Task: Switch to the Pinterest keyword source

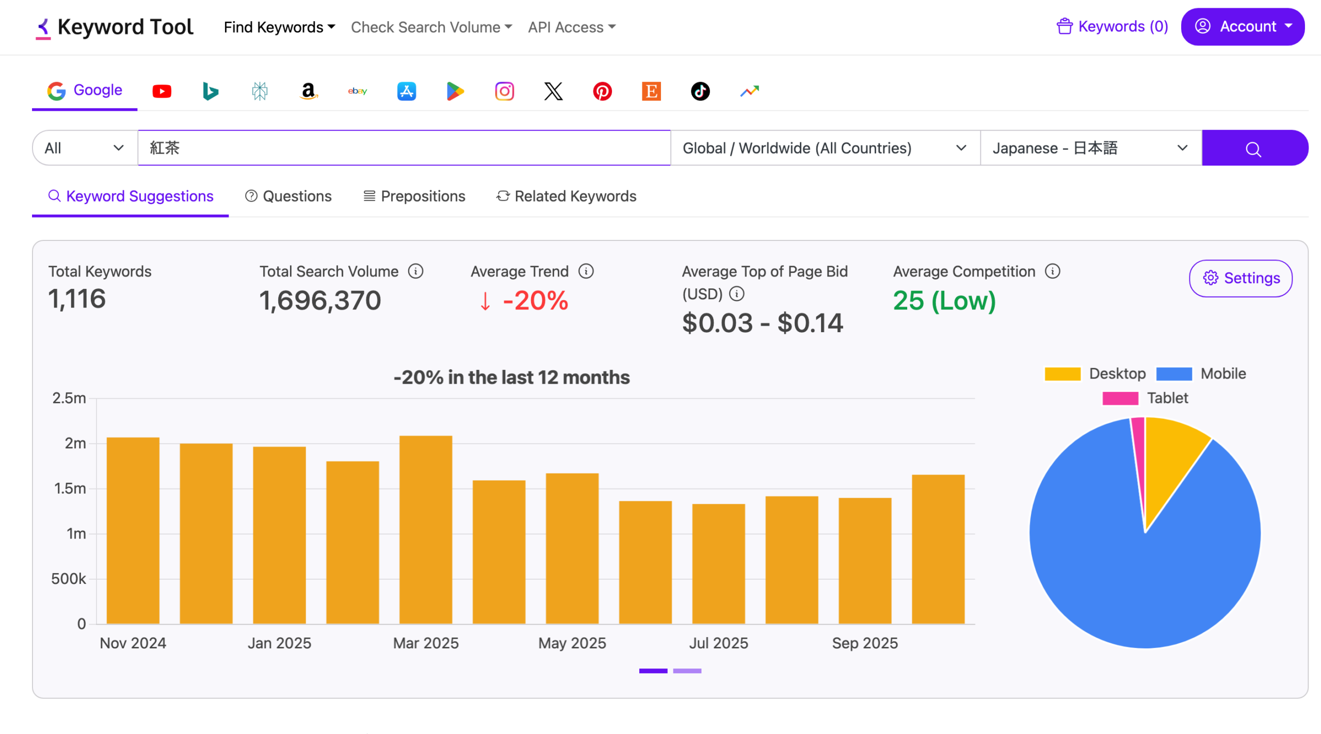Action: pos(602,91)
